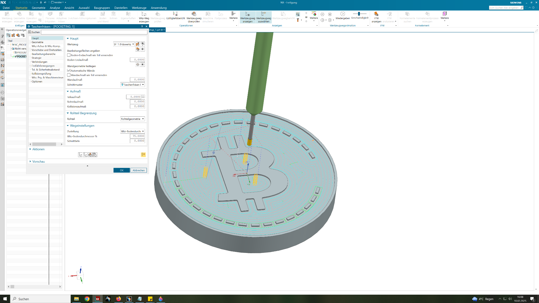Select Strategie in dialog navigation list
The height and width of the screenshot is (303, 539).
pos(37,58)
